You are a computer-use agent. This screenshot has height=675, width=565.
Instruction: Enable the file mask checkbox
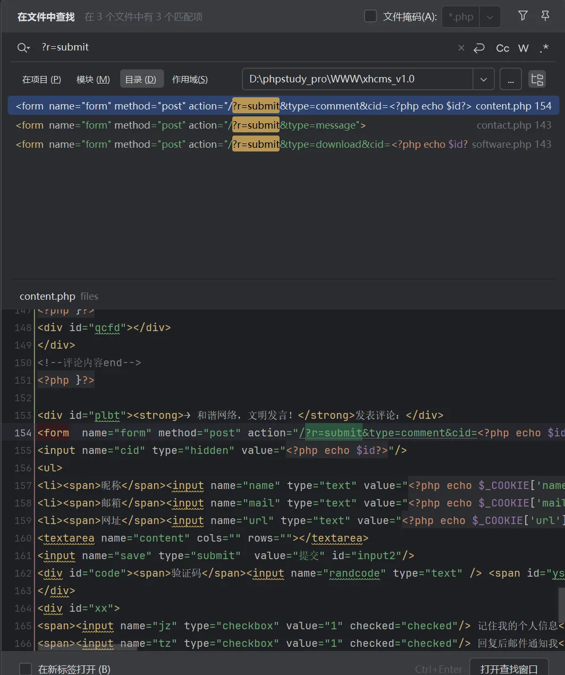tap(370, 16)
